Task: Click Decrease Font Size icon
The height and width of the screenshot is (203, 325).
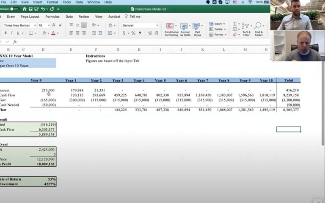Action: (x=61, y=25)
